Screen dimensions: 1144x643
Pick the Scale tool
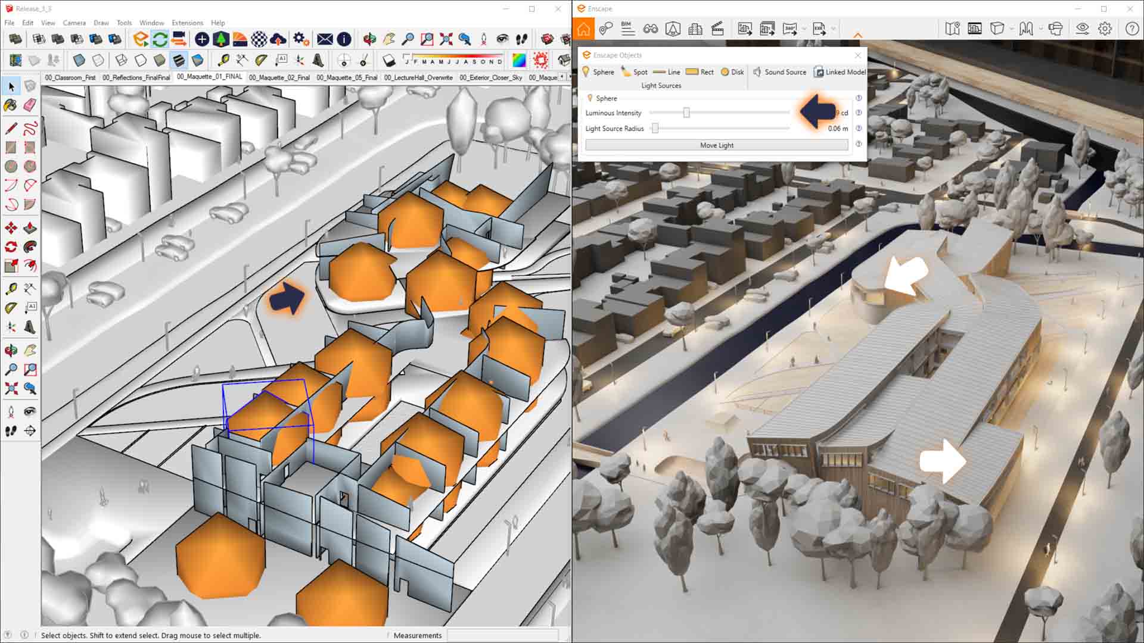coord(11,266)
